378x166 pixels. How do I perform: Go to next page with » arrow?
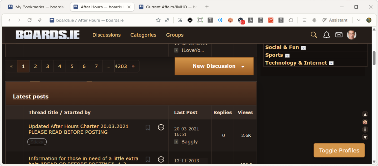pyautogui.click(x=133, y=66)
